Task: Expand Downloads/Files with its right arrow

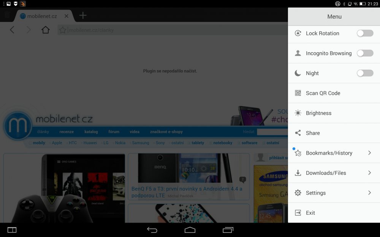Action: point(369,173)
